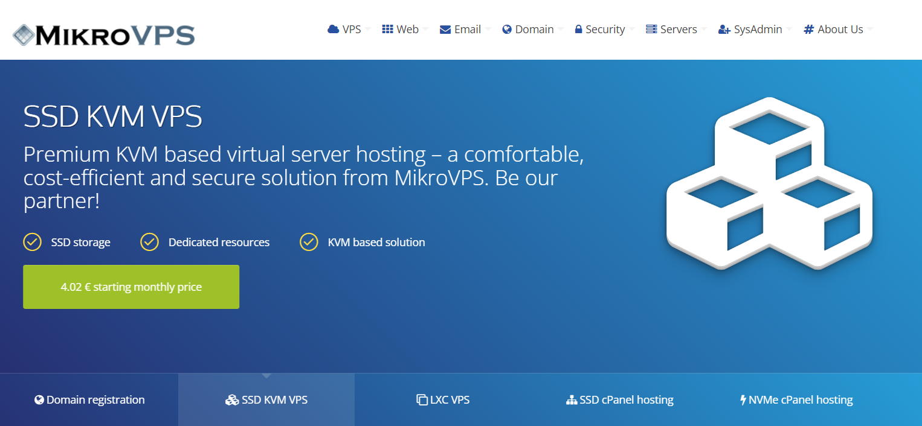The height and width of the screenshot is (426, 922).
Task: Click the add-user icon beside SysAdmin
Action: [x=724, y=30]
